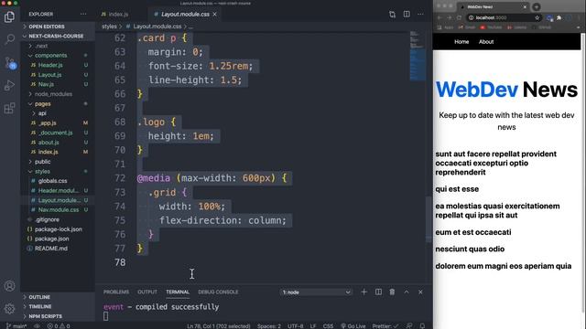Switch to the OUTPUT panel tab

[147, 292]
